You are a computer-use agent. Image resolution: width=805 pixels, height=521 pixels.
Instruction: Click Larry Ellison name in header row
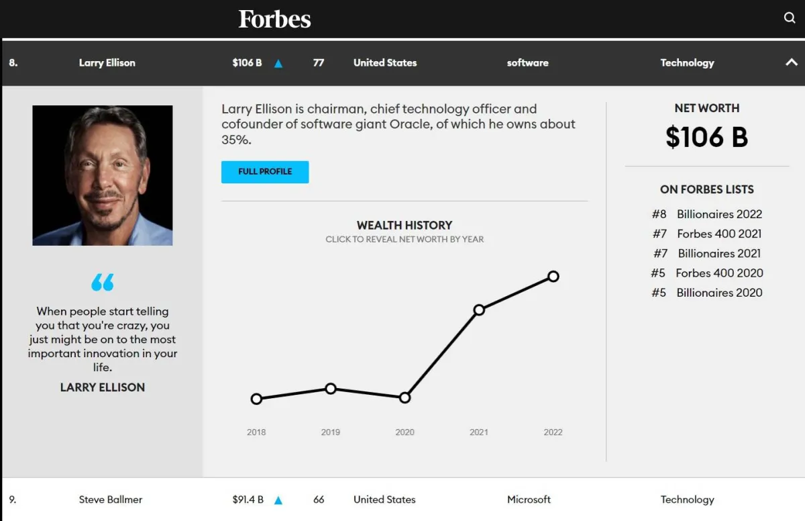point(107,63)
